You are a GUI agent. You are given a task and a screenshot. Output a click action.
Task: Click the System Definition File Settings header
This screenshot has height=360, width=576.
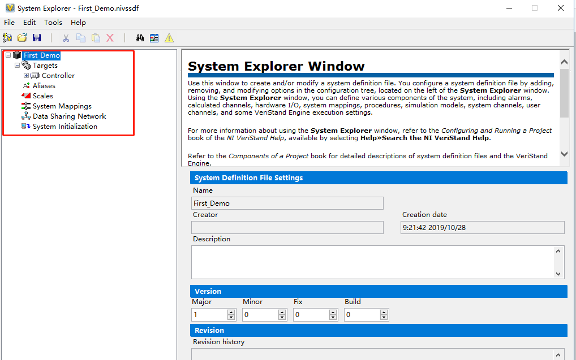(x=379, y=177)
